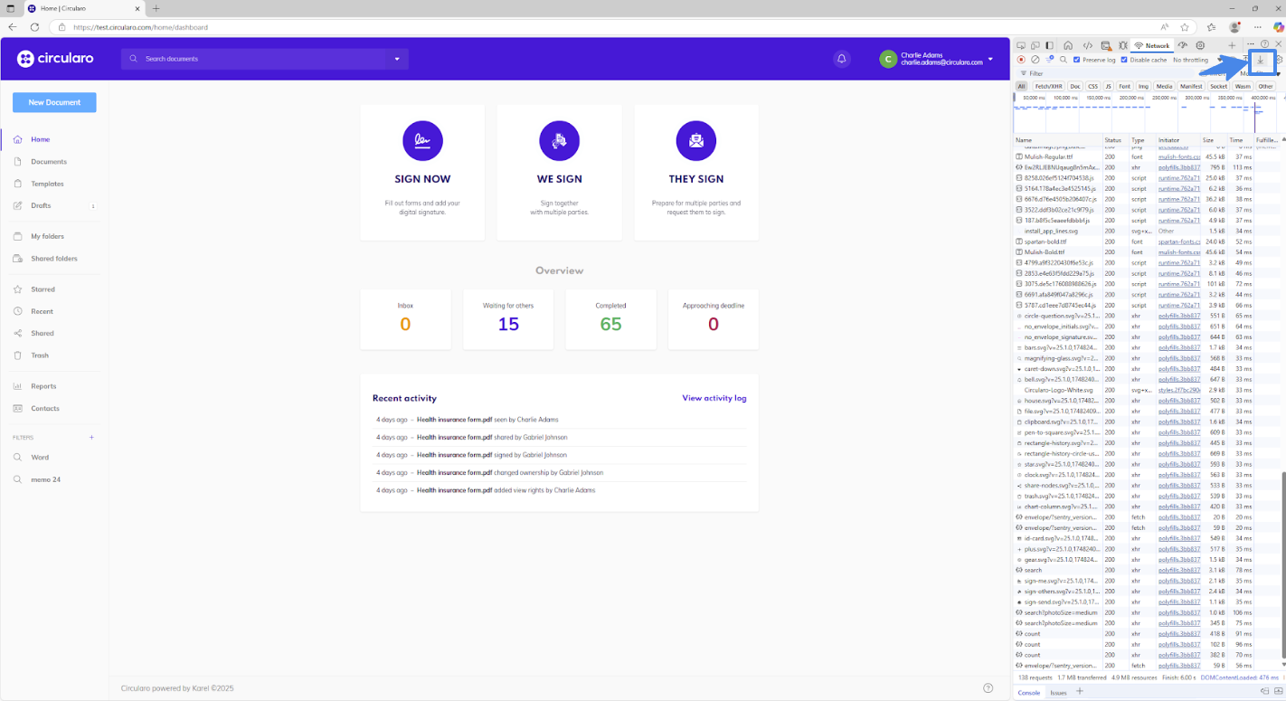Add a new filter with plus icon

click(91, 438)
